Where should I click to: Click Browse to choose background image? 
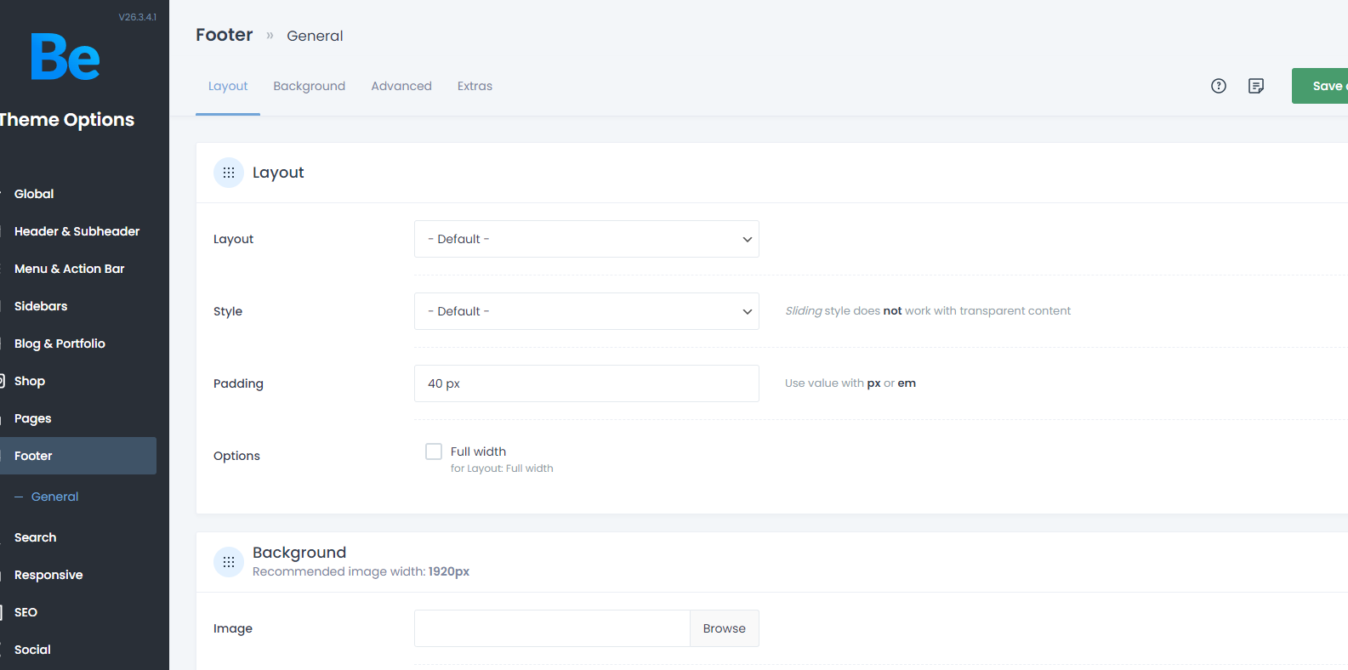point(725,628)
